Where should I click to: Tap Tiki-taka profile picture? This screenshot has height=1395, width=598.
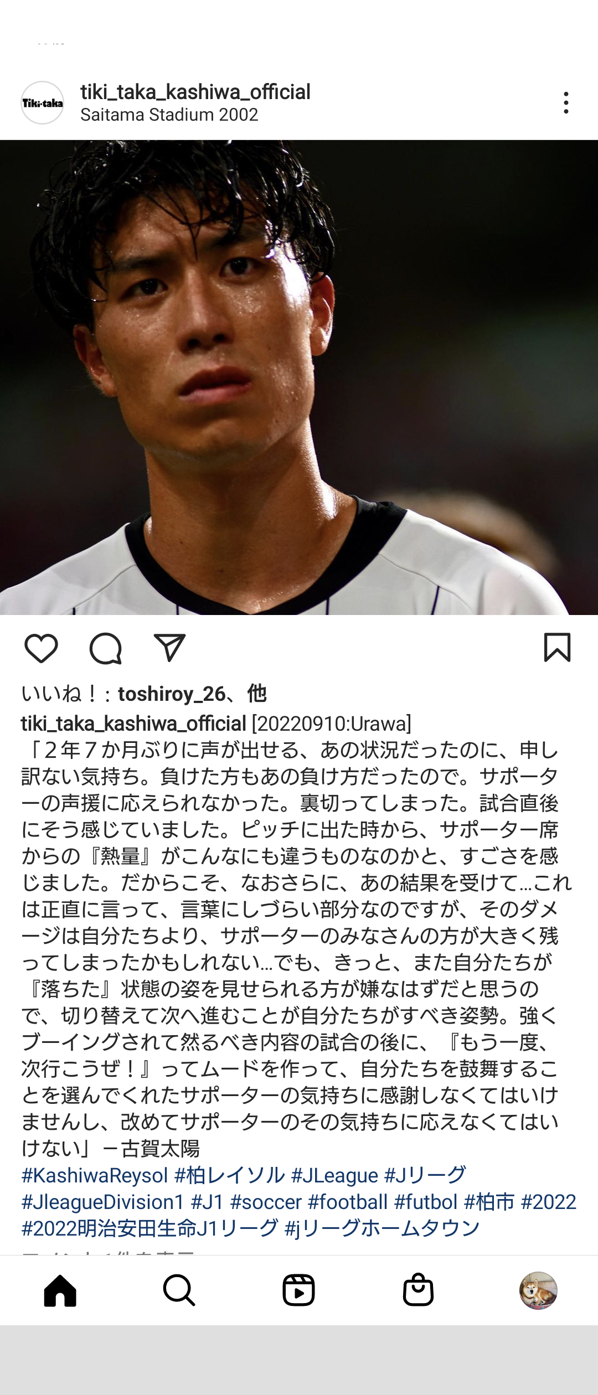point(43,103)
